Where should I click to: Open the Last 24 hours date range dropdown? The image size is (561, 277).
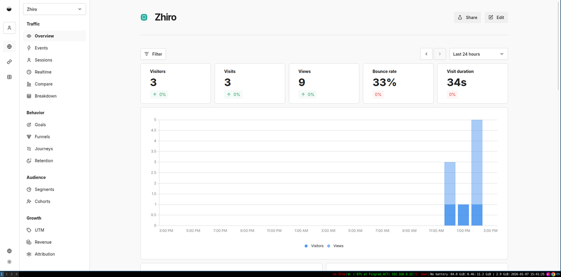click(479, 54)
